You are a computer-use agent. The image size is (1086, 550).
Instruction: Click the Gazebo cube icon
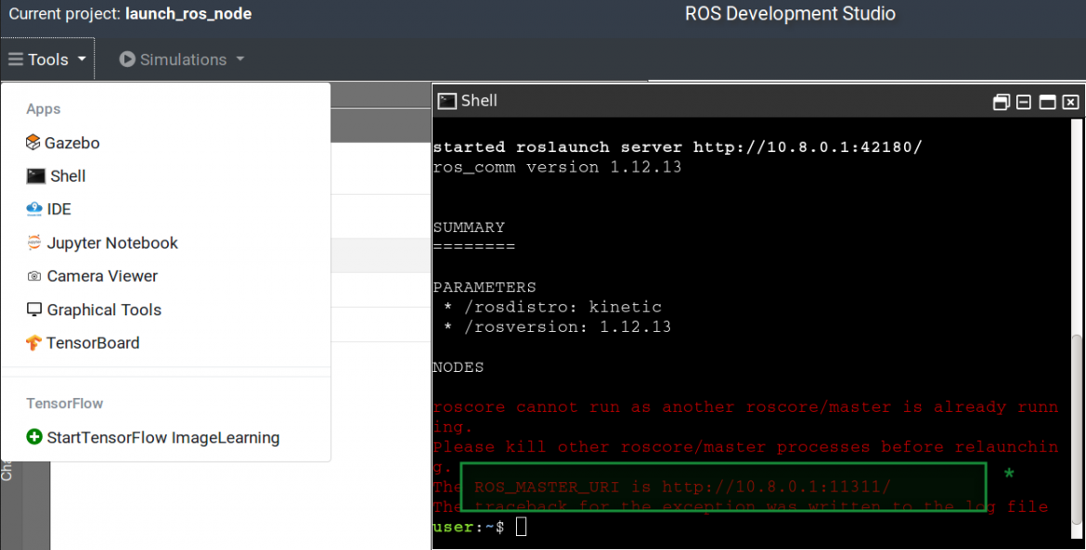pyautogui.click(x=32, y=143)
